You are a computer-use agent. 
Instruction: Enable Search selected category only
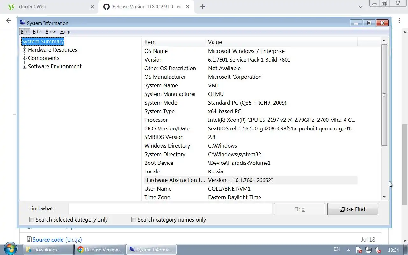32,220
